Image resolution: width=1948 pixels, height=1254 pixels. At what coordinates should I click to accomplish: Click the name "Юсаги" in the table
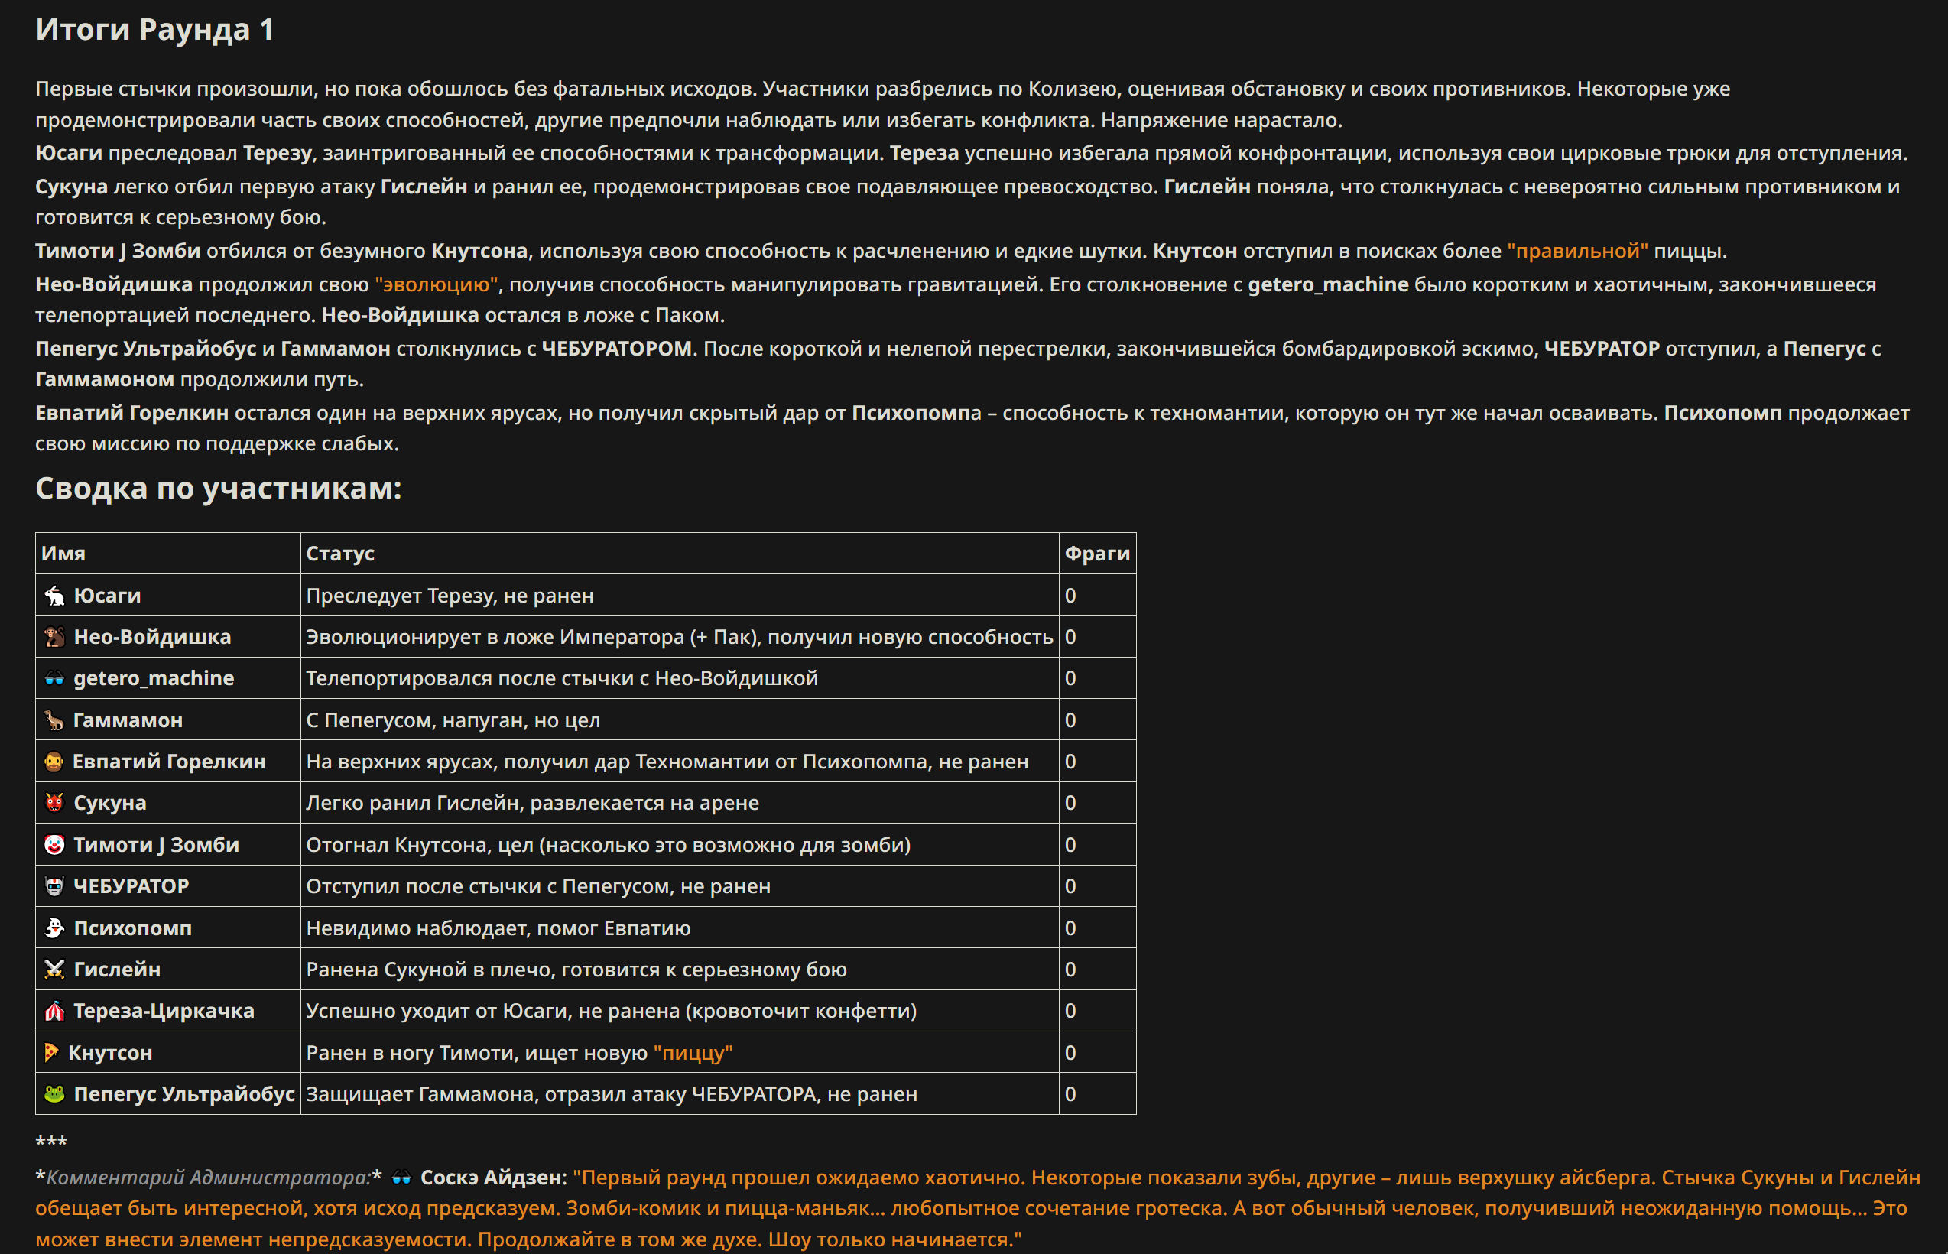pyautogui.click(x=108, y=596)
